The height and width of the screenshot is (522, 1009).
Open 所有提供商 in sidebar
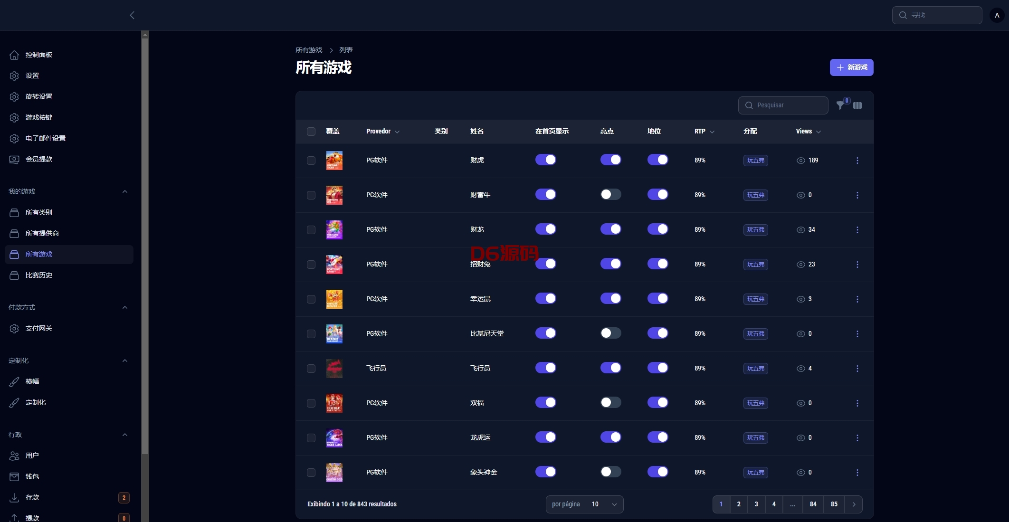(69, 234)
